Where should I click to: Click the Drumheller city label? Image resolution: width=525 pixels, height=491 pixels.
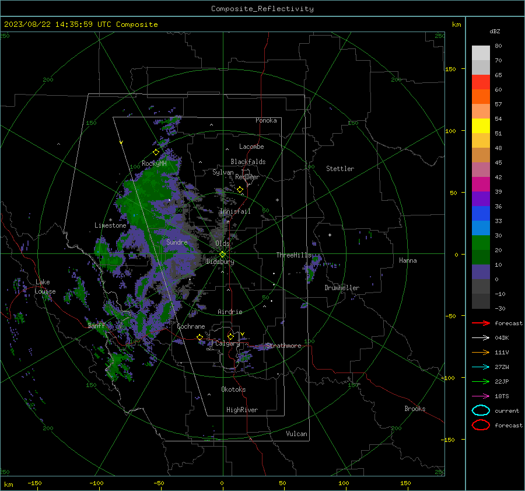click(x=342, y=288)
